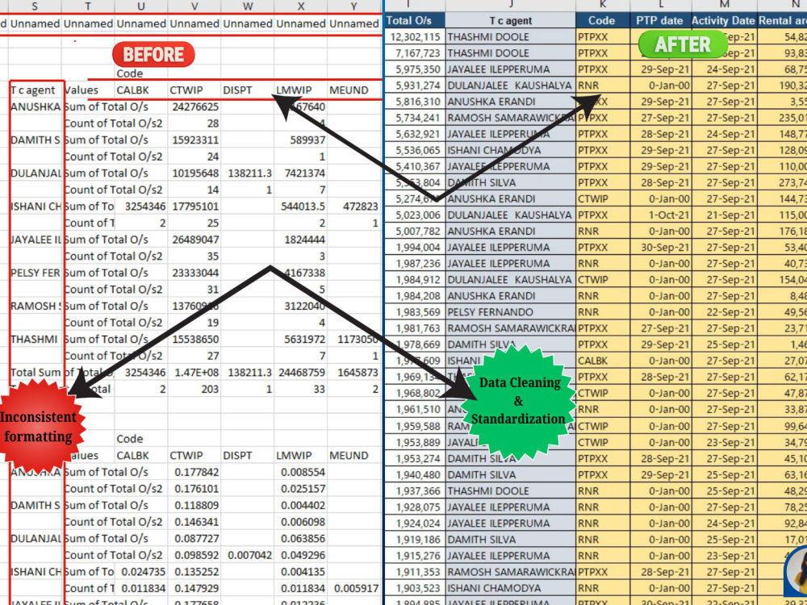Select the cell with value 0.007042
The width and height of the screenshot is (807, 605).
(x=249, y=555)
